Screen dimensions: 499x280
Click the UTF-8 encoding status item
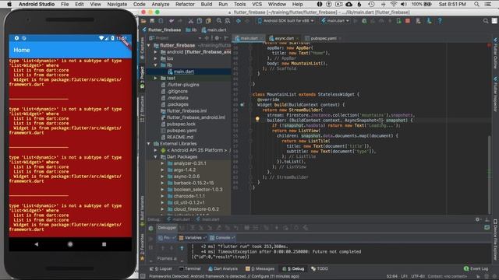tap(418, 276)
